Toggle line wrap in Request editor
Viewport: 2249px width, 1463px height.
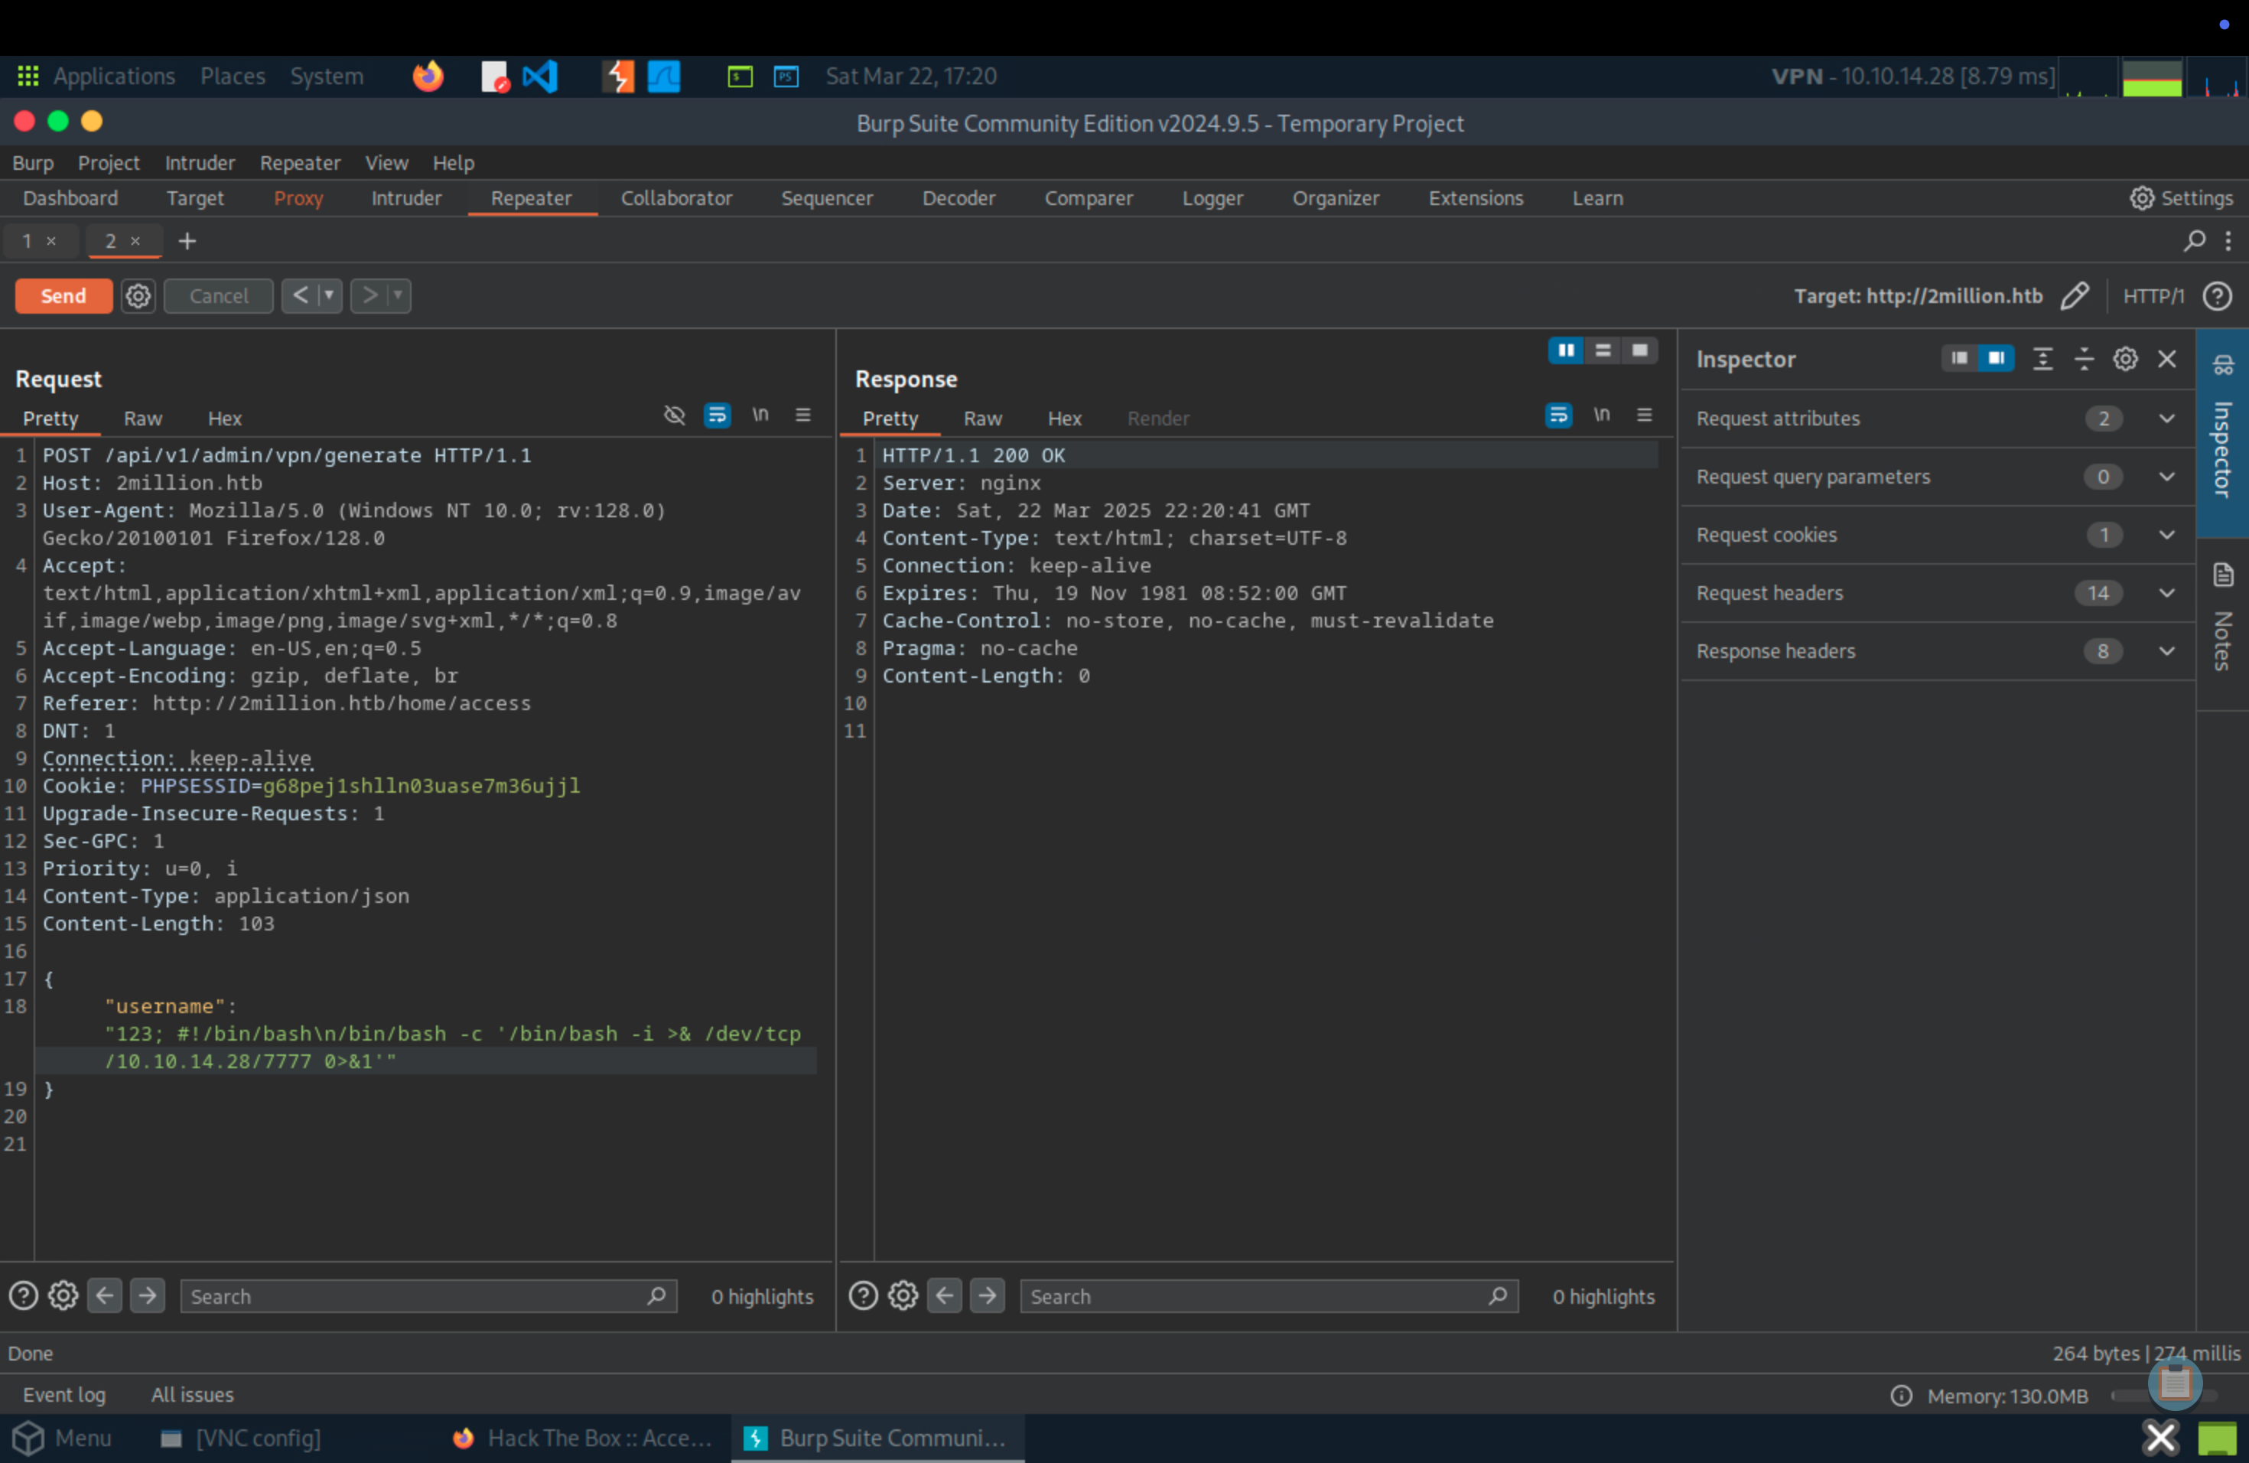pos(718,414)
